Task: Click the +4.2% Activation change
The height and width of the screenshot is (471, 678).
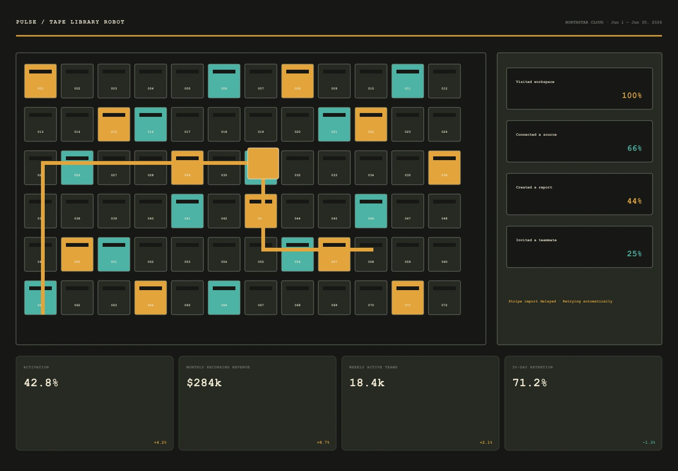Action: pos(160,443)
